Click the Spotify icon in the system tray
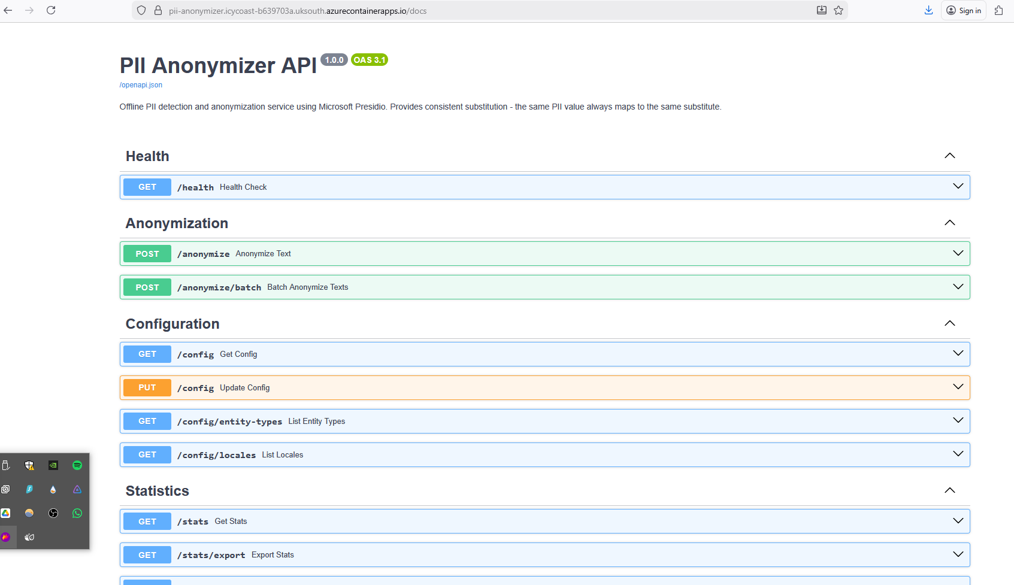The height and width of the screenshot is (585, 1014). [x=77, y=465]
